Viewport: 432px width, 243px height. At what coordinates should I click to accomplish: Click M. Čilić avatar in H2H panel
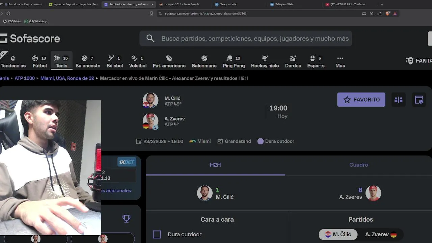205,193
